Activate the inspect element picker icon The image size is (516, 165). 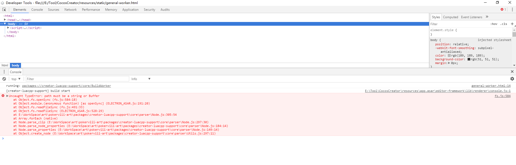point(4,10)
